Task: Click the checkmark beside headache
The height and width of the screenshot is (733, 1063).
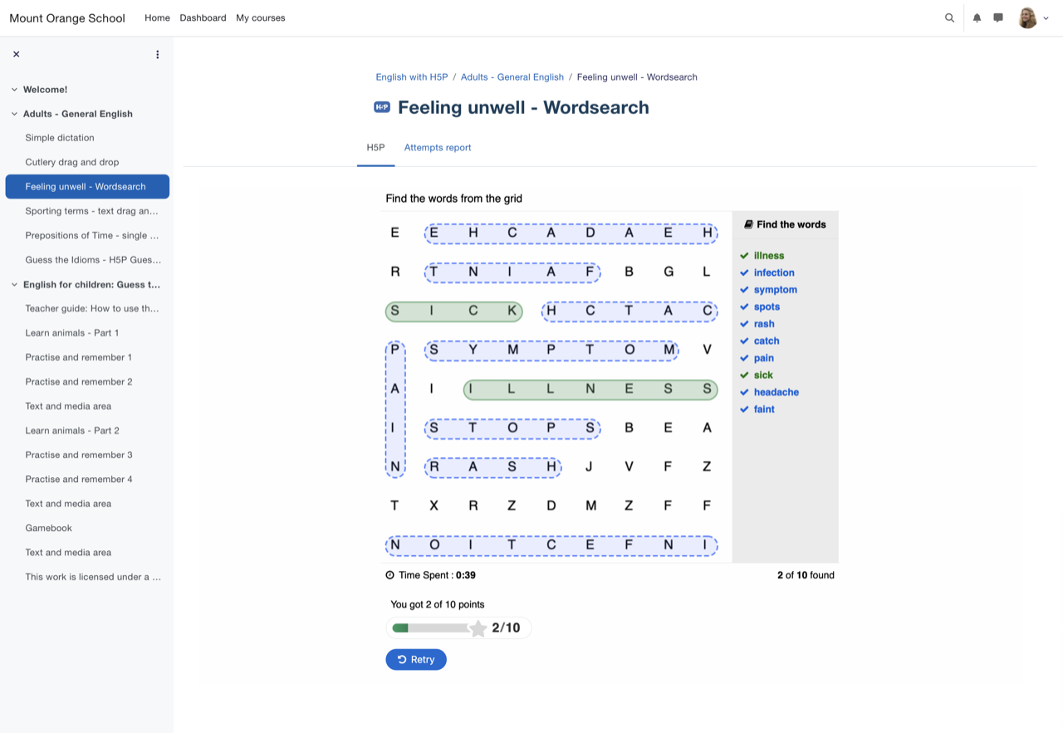Action: tap(744, 392)
